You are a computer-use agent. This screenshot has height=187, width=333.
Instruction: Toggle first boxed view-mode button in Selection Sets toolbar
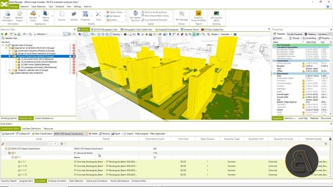65,34
